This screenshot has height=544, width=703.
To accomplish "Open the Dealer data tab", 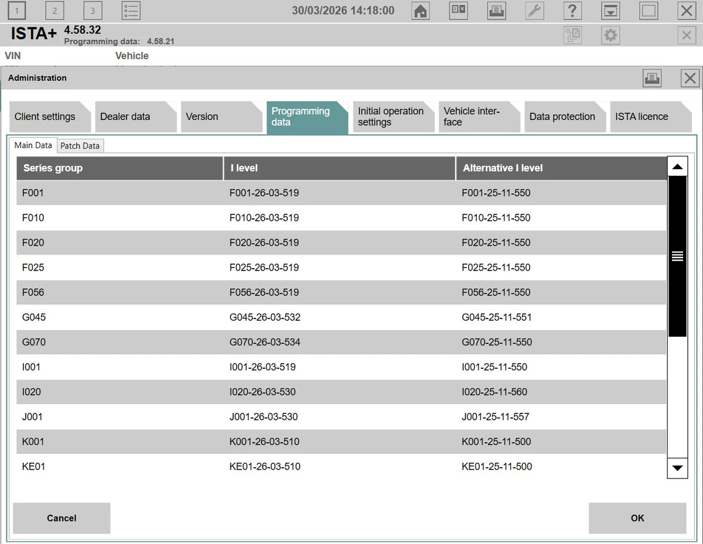I will (136, 117).
